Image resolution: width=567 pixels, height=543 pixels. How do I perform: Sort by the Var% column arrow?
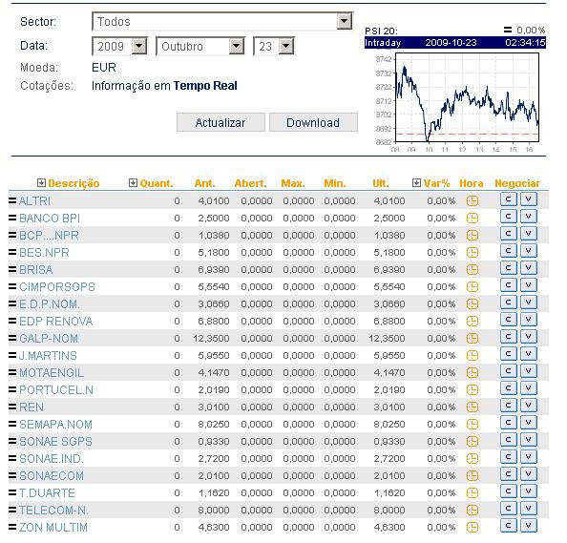416,183
